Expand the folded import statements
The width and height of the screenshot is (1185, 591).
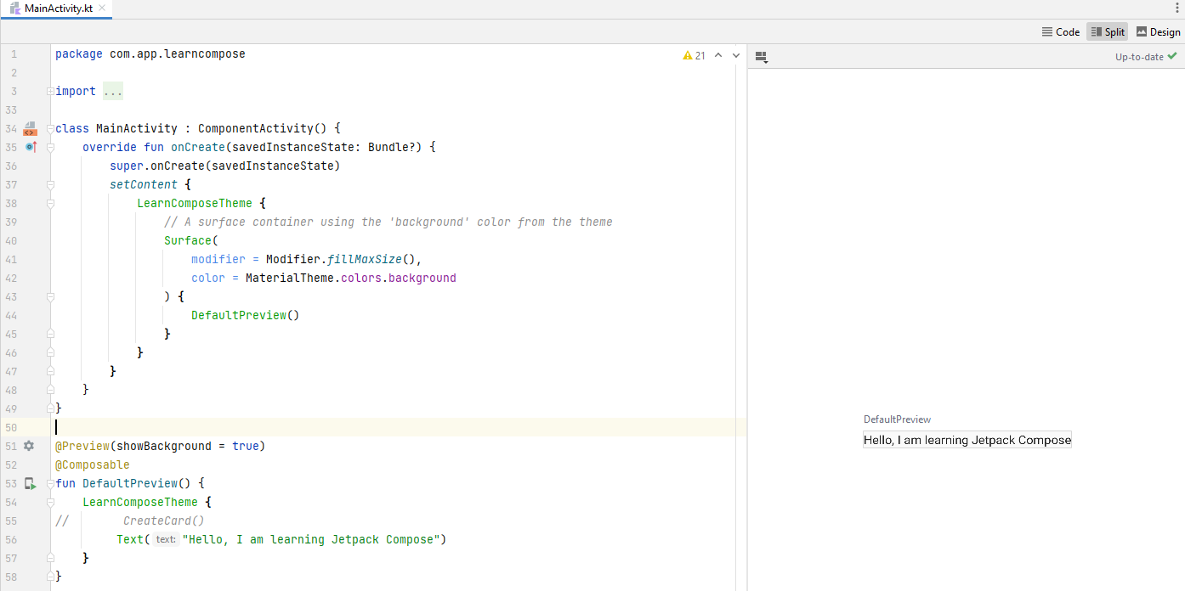(x=113, y=91)
